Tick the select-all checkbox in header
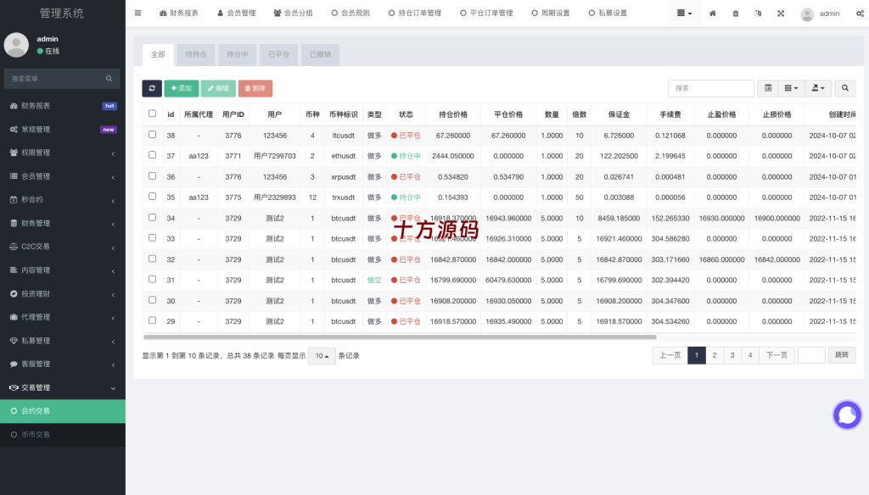The width and height of the screenshot is (869, 495). click(153, 114)
